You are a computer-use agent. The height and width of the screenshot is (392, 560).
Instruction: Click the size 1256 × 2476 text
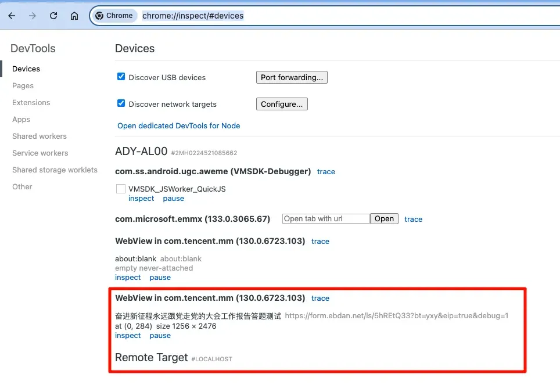pyautogui.click(x=186, y=326)
